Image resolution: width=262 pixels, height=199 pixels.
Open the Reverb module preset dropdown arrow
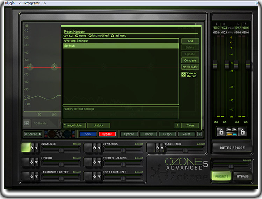pyautogui.click(x=36, y=162)
